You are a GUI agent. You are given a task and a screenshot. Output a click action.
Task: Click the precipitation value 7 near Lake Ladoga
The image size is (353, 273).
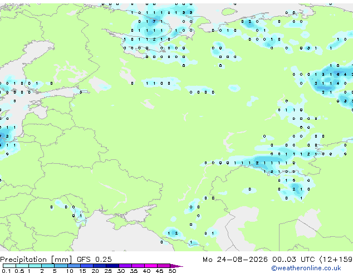pos(154,21)
